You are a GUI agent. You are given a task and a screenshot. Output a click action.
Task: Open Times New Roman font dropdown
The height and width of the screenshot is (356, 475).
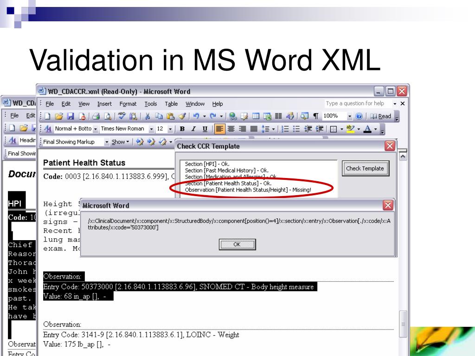point(151,129)
